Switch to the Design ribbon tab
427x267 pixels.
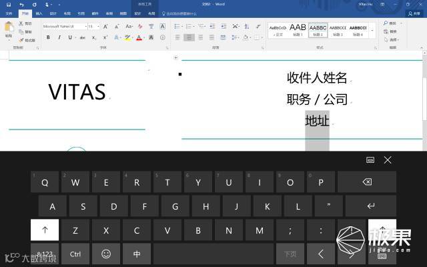click(53, 13)
